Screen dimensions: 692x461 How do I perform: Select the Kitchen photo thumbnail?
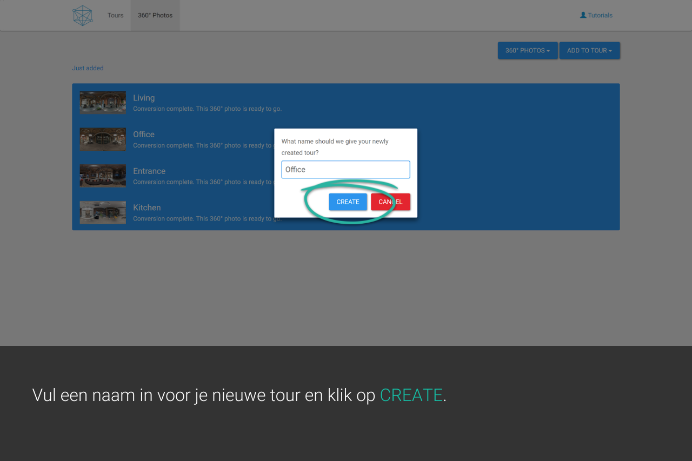coord(103,212)
